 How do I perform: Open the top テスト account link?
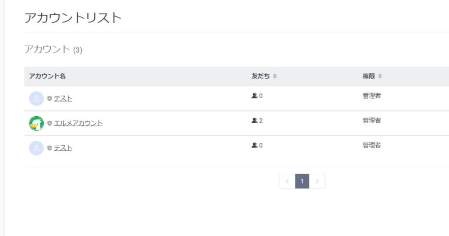coord(63,99)
